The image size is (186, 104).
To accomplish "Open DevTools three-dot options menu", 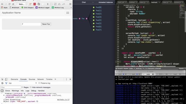I will tap(66, 79).
